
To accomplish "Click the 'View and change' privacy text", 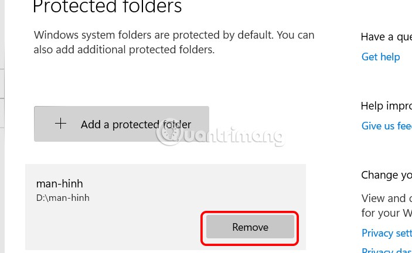I will pos(386,199).
